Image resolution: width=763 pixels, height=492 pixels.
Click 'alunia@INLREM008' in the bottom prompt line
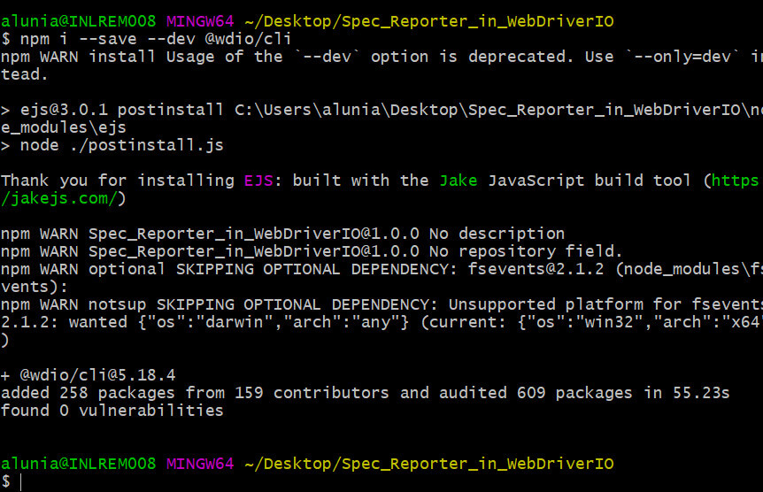[x=79, y=464]
